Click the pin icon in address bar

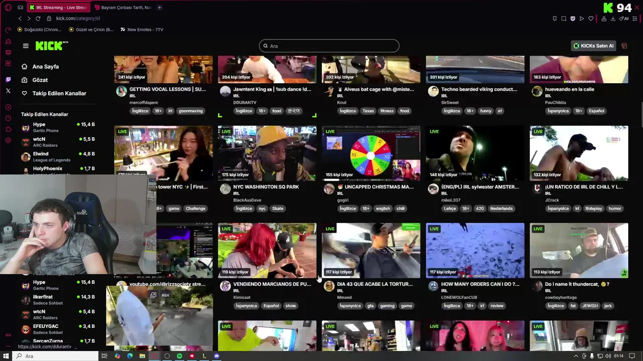pyautogui.click(x=555, y=19)
